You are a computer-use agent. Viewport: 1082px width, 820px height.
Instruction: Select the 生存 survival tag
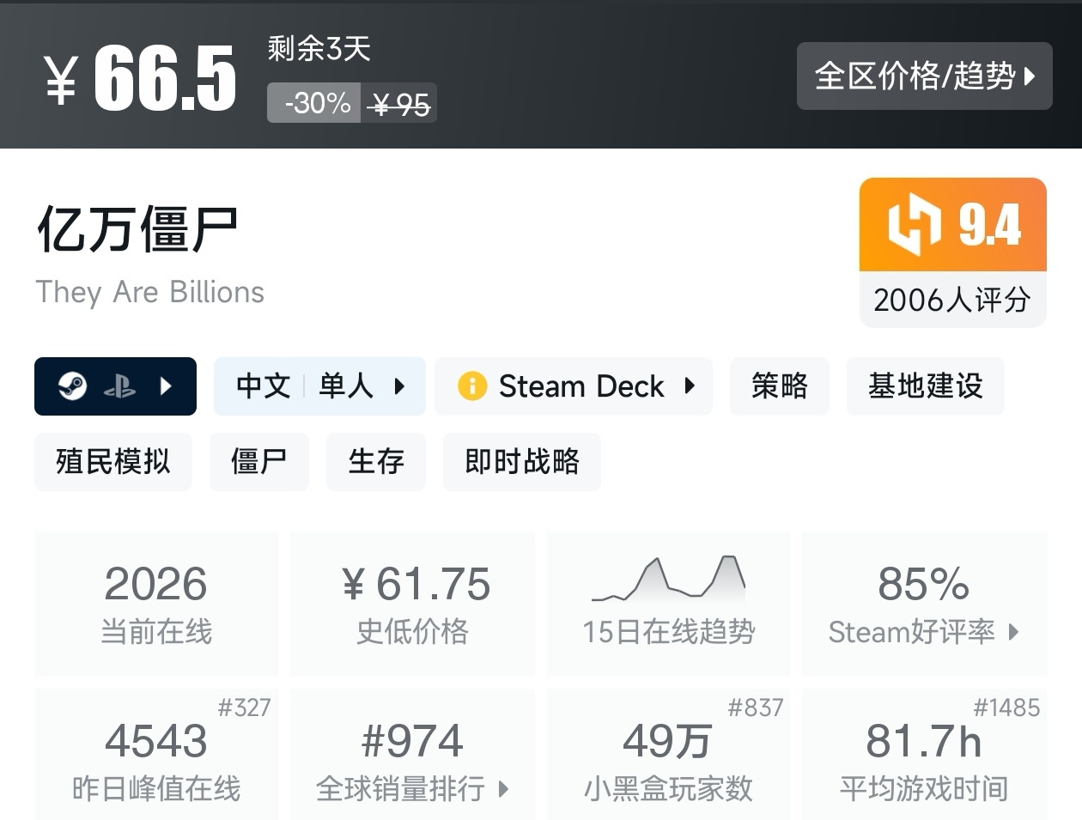point(376,462)
